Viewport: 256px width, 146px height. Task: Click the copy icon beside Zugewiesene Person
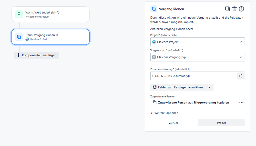[155, 103]
